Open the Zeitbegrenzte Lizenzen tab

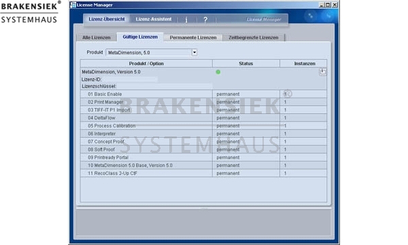pos(254,38)
